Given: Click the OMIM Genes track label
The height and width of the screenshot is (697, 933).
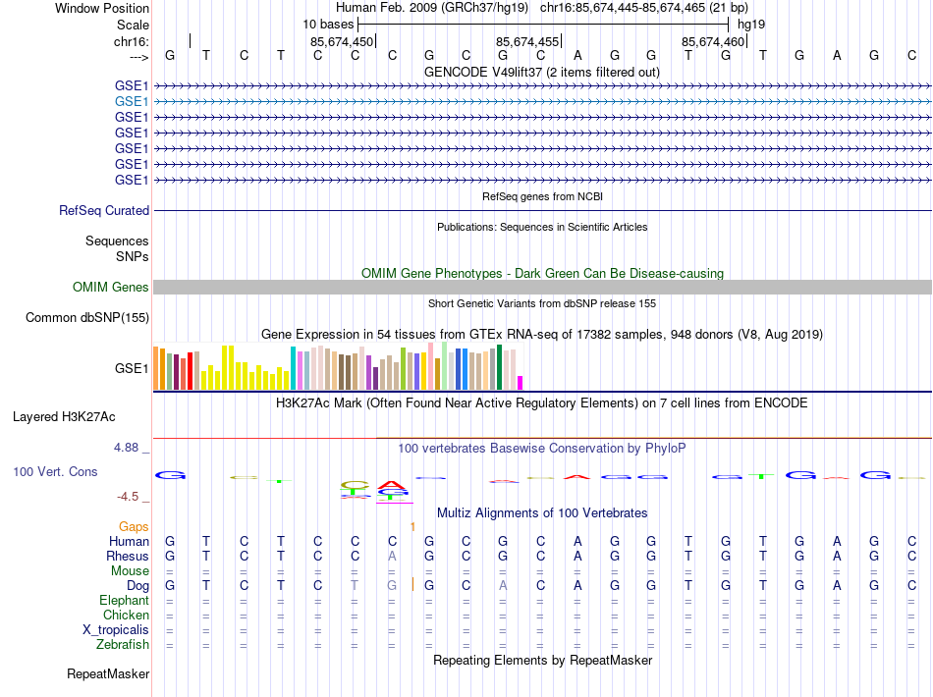Looking at the screenshot, I should click(x=111, y=287).
